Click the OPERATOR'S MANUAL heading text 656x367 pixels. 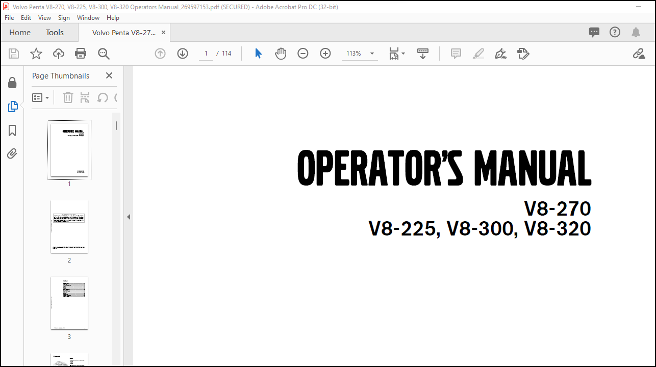pos(444,168)
